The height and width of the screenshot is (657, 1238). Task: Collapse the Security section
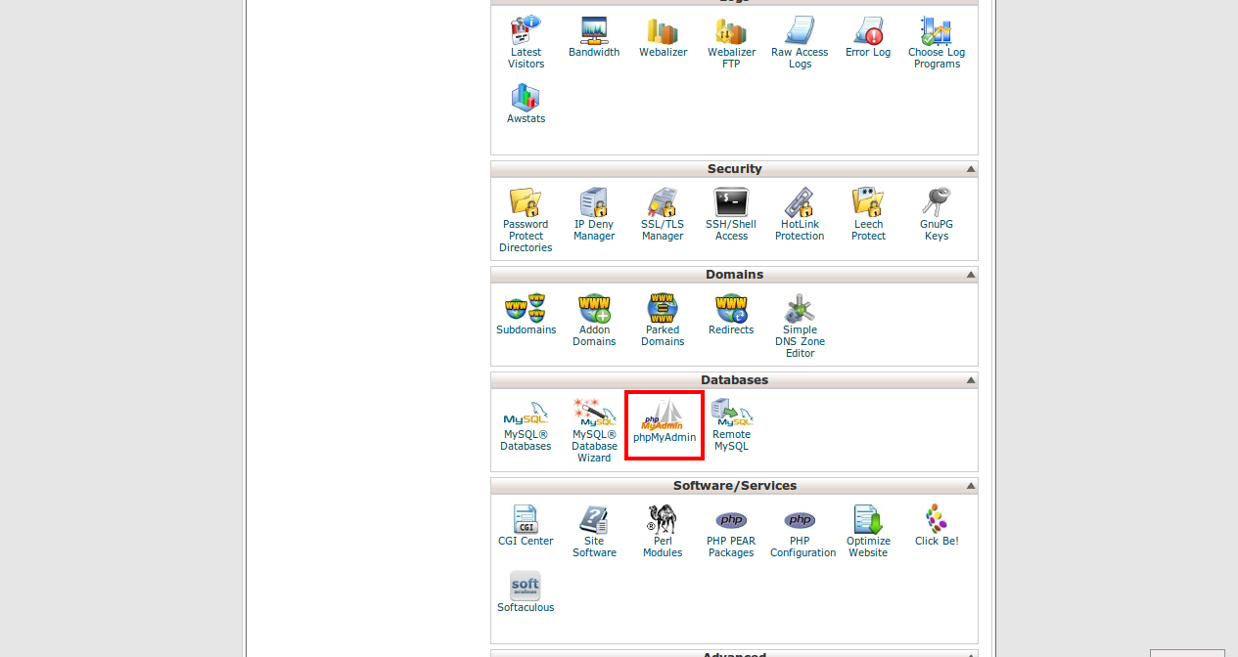click(970, 169)
